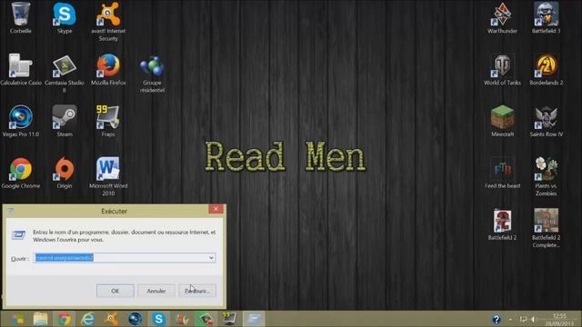Viewport: 582px width, 327px height.
Task: Select the Steam desktop shortcut
Action: coord(65,121)
